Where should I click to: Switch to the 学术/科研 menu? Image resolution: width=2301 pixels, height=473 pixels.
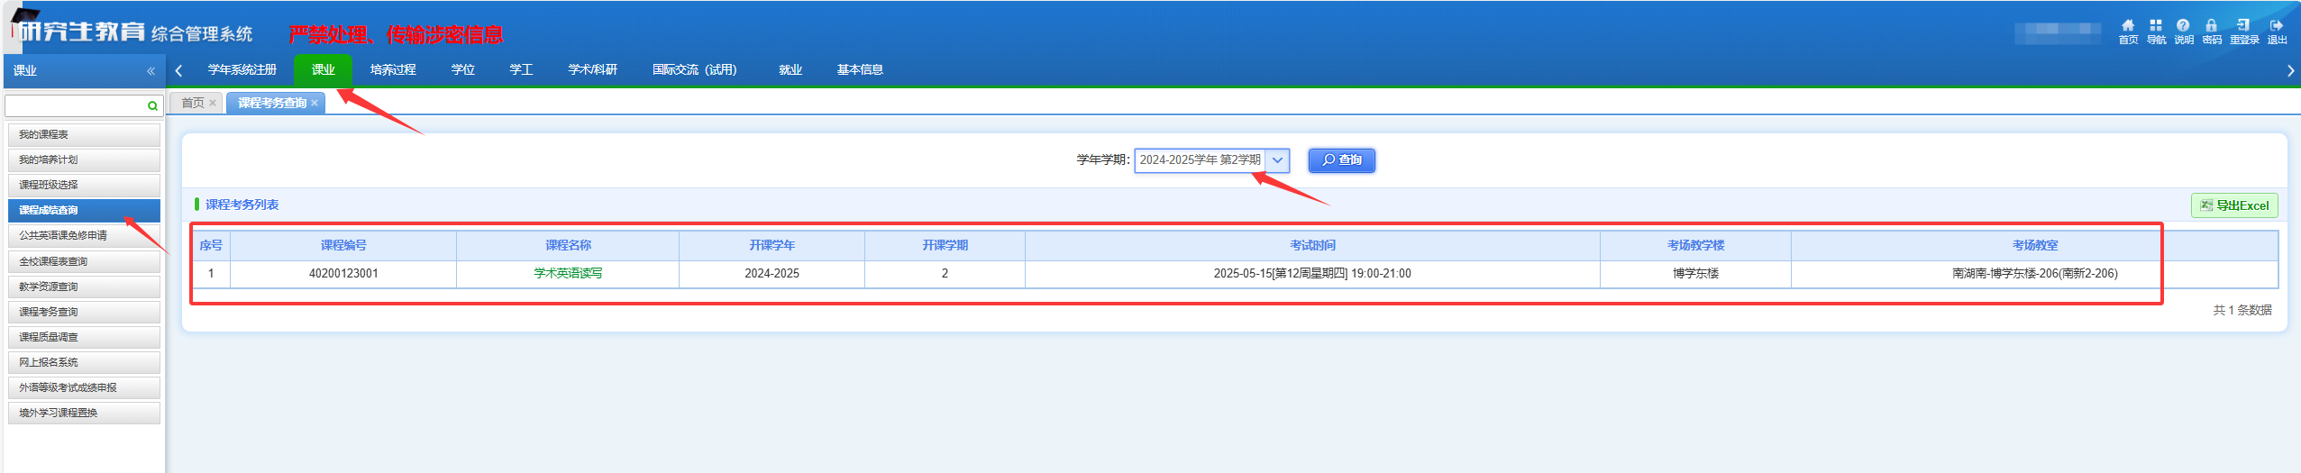[592, 70]
